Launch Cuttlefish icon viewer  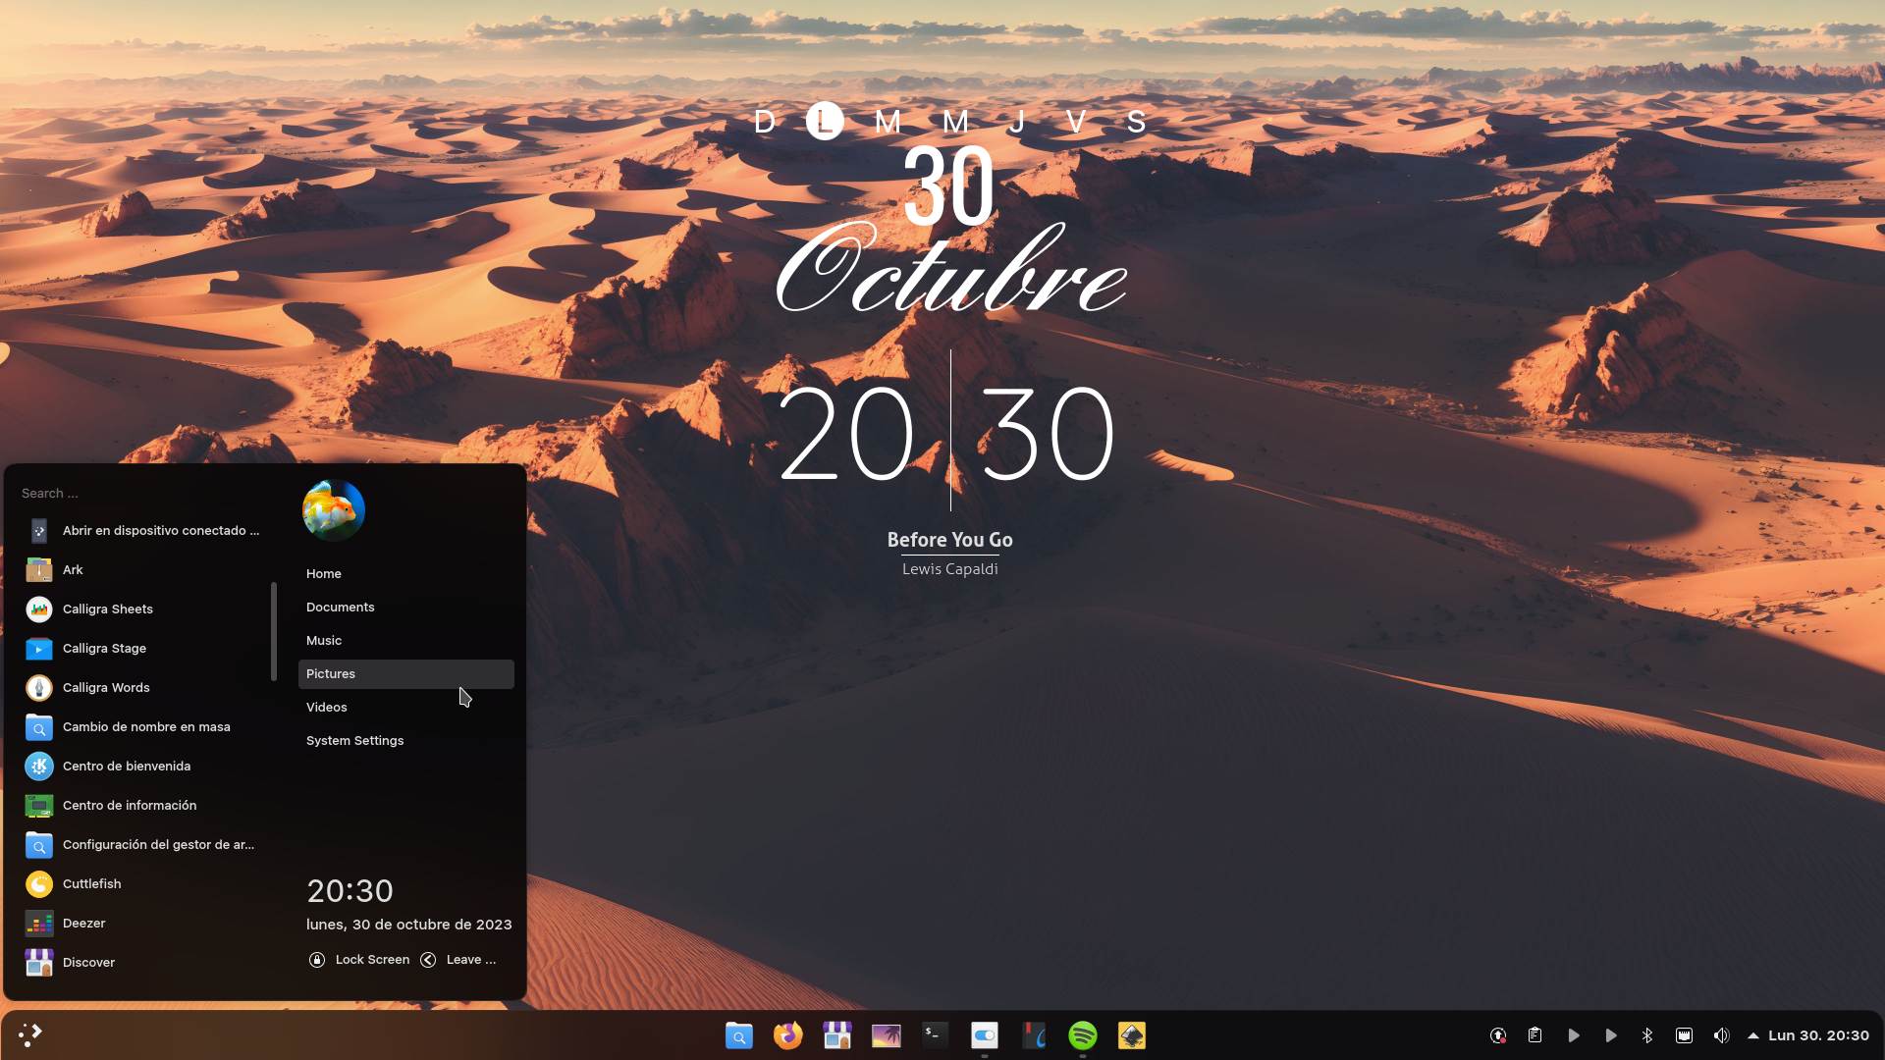(145, 884)
